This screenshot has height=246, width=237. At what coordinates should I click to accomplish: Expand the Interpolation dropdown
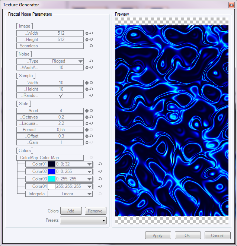89,194
